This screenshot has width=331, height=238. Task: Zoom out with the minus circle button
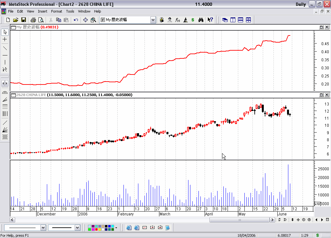pyautogui.click(x=304, y=220)
